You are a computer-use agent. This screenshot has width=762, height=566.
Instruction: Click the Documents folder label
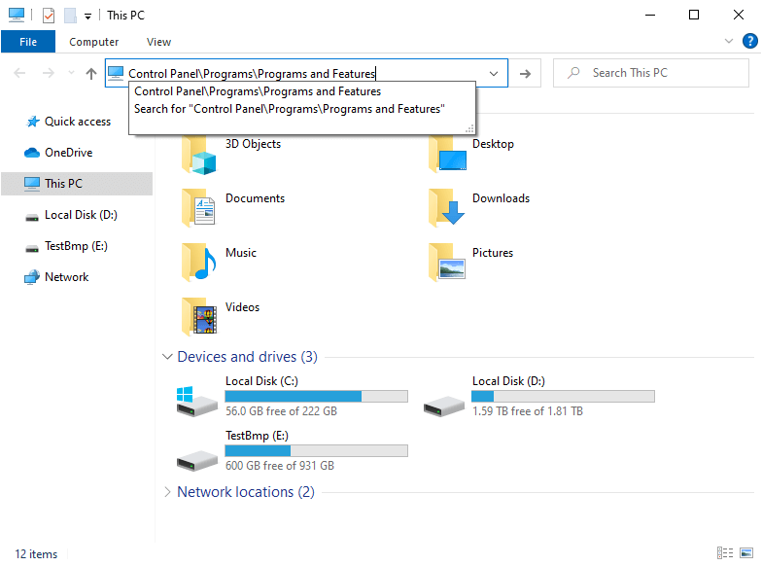pos(255,198)
